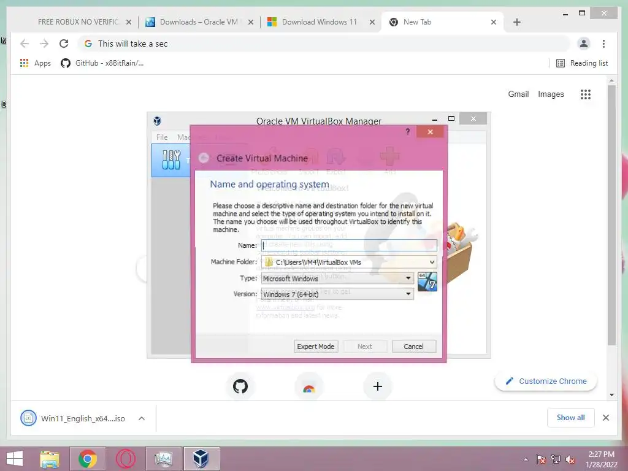Open the GitHub shortcut tile on New Tab

240,386
